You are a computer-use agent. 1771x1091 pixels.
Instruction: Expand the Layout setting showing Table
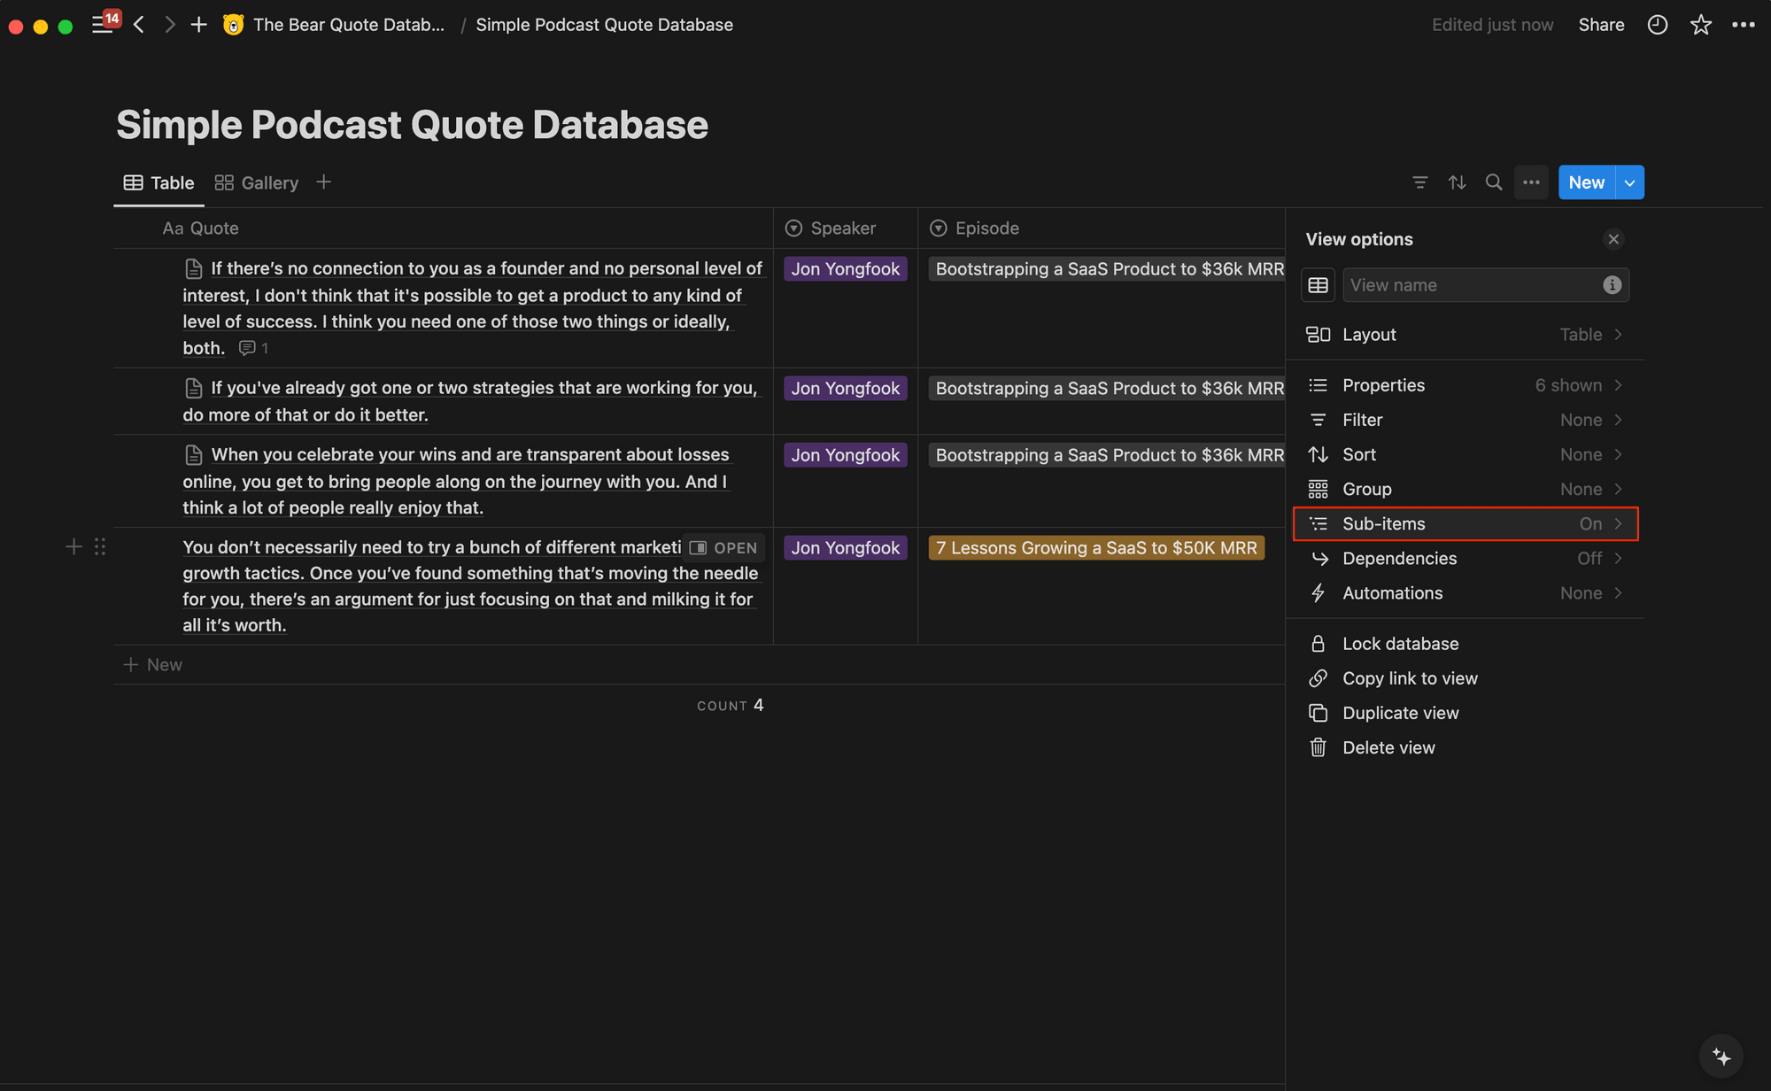[1466, 334]
